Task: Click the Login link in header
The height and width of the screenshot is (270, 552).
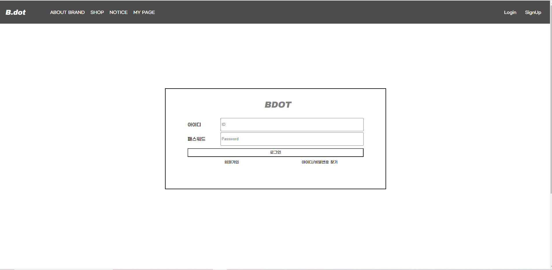Action: pyautogui.click(x=510, y=12)
